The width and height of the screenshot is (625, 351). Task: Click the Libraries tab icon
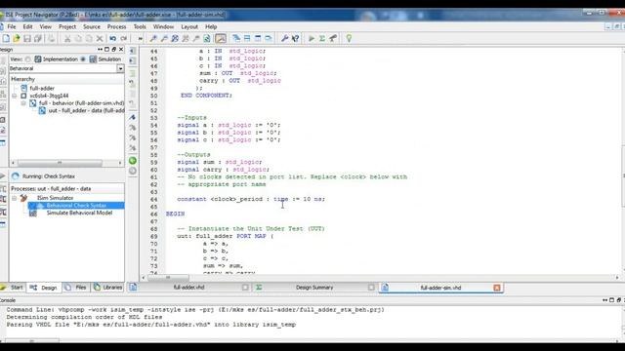[x=98, y=288]
